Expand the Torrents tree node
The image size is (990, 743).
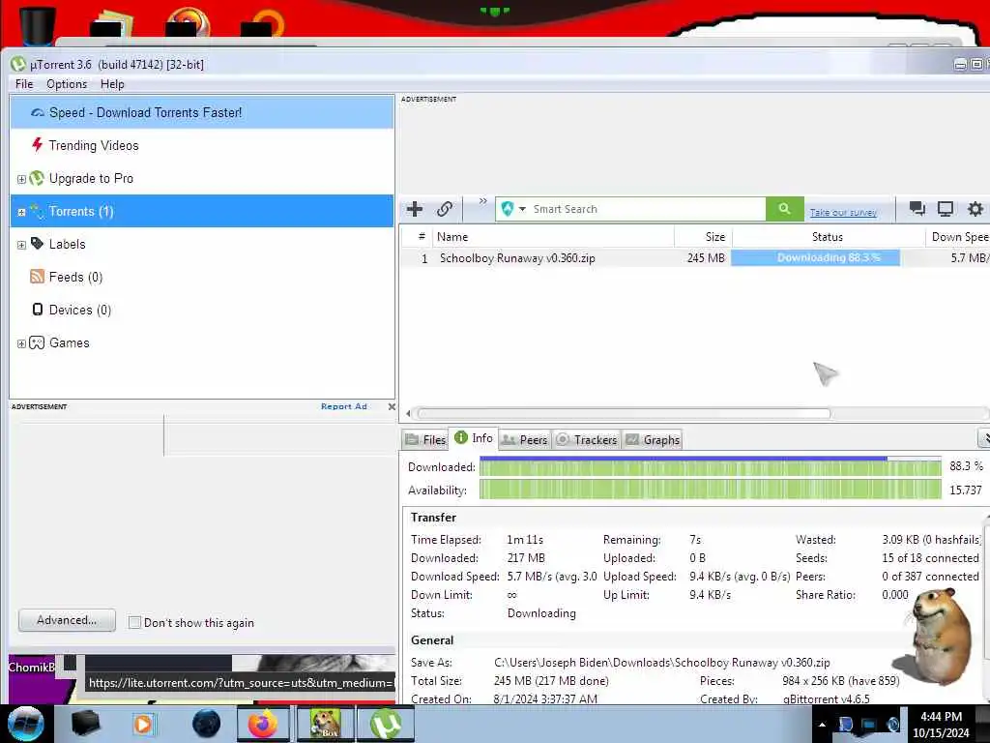tap(21, 212)
